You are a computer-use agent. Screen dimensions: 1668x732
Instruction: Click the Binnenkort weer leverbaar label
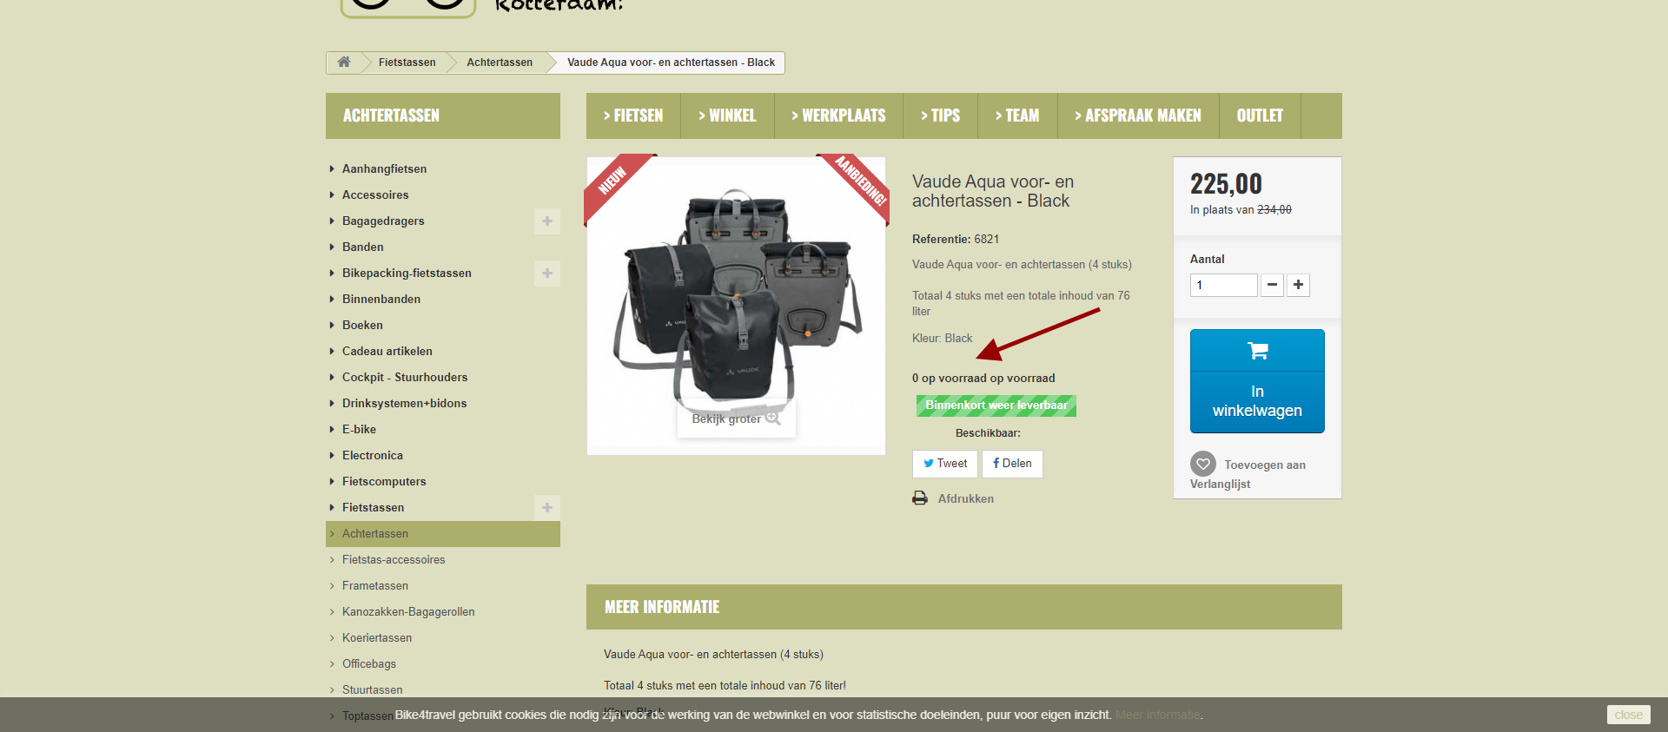tap(996, 406)
